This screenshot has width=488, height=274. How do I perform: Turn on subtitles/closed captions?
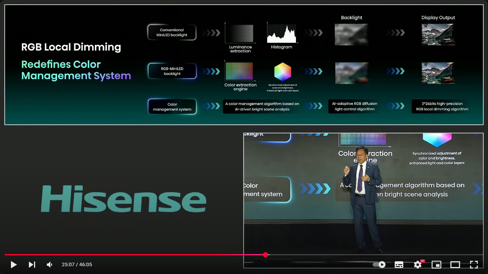pyautogui.click(x=399, y=265)
